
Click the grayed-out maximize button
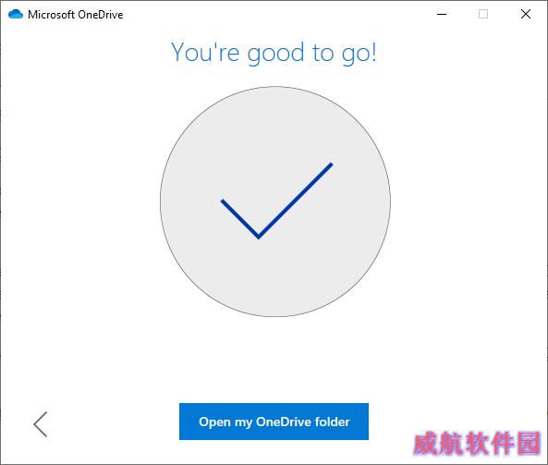coord(483,15)
